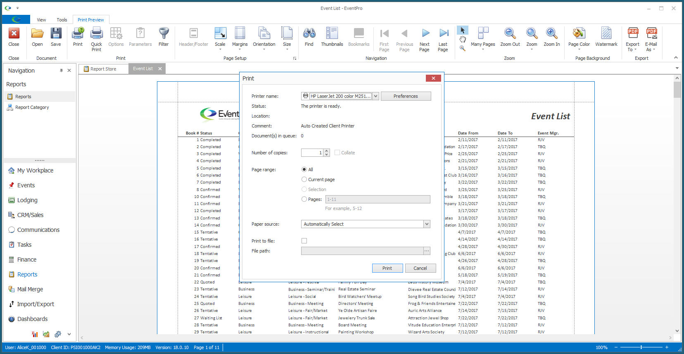The image size is (684, 354).
Task: Click the zoom slider minus button
Action: point(616,347)
